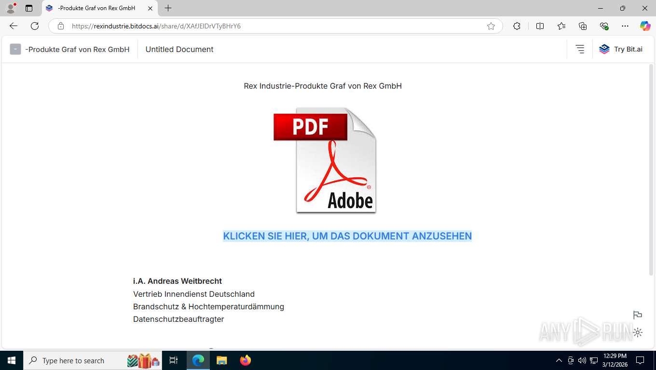View site information lock icon

pos(61,26)
